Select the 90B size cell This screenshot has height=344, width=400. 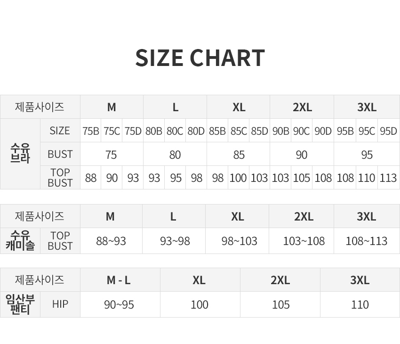[280, 131]
